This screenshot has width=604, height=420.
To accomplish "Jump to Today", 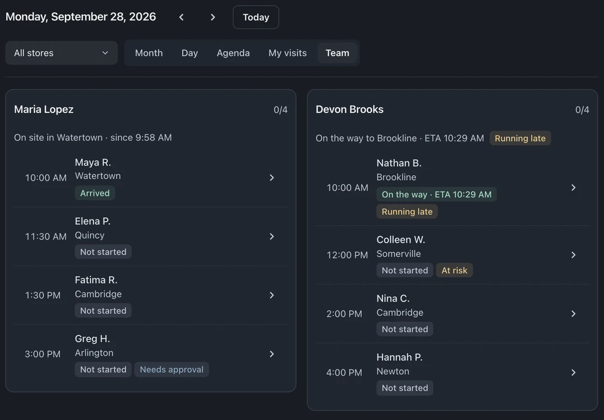I will pyautogui.click(x=256, y=17).
